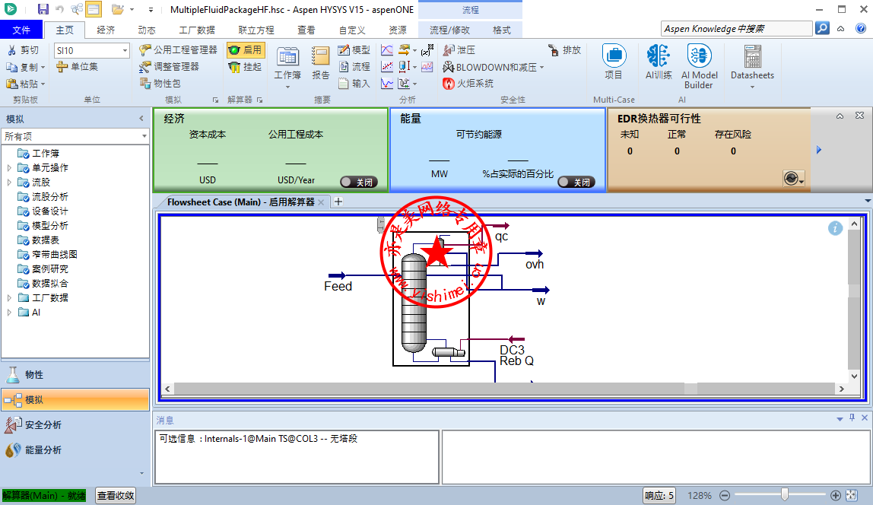Click the Aspen Knowledge search magnifier button

[822, 28]
